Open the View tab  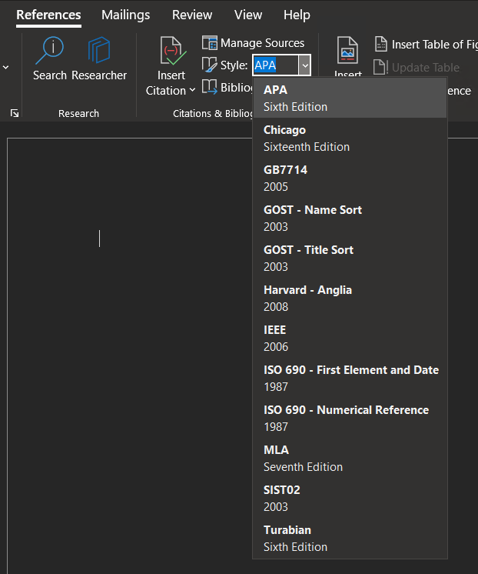click(x=248, y=15)
